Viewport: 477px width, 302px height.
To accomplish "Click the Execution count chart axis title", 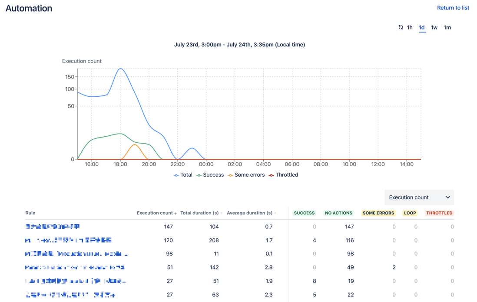I will [x=82, y=61].
